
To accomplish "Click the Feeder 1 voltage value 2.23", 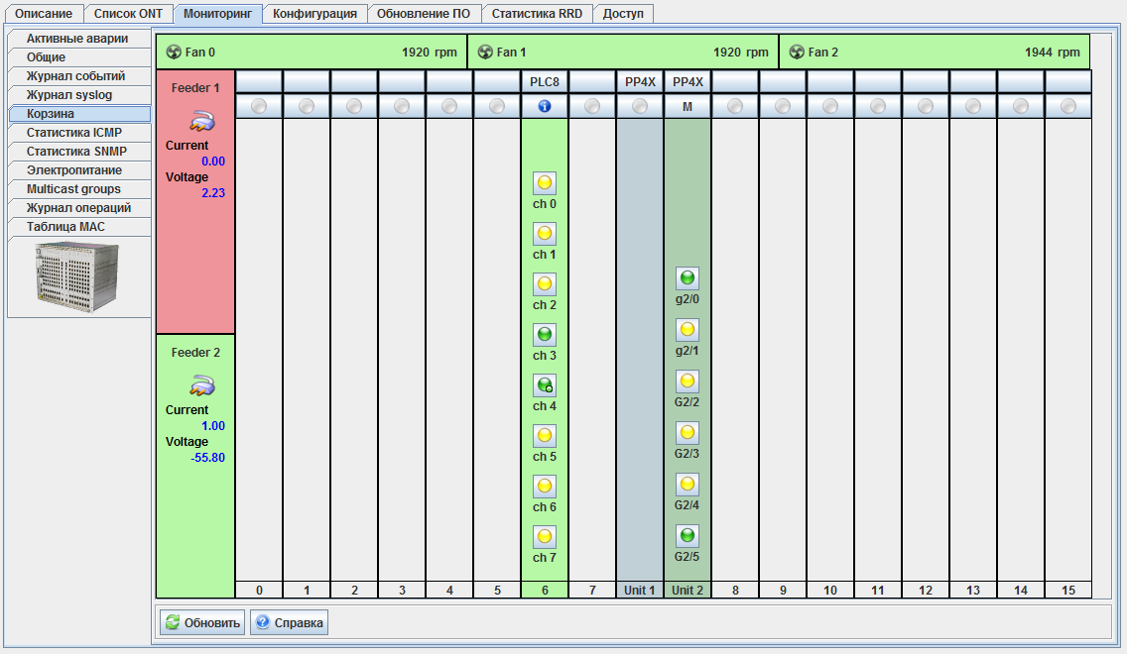I will [212, 192].
